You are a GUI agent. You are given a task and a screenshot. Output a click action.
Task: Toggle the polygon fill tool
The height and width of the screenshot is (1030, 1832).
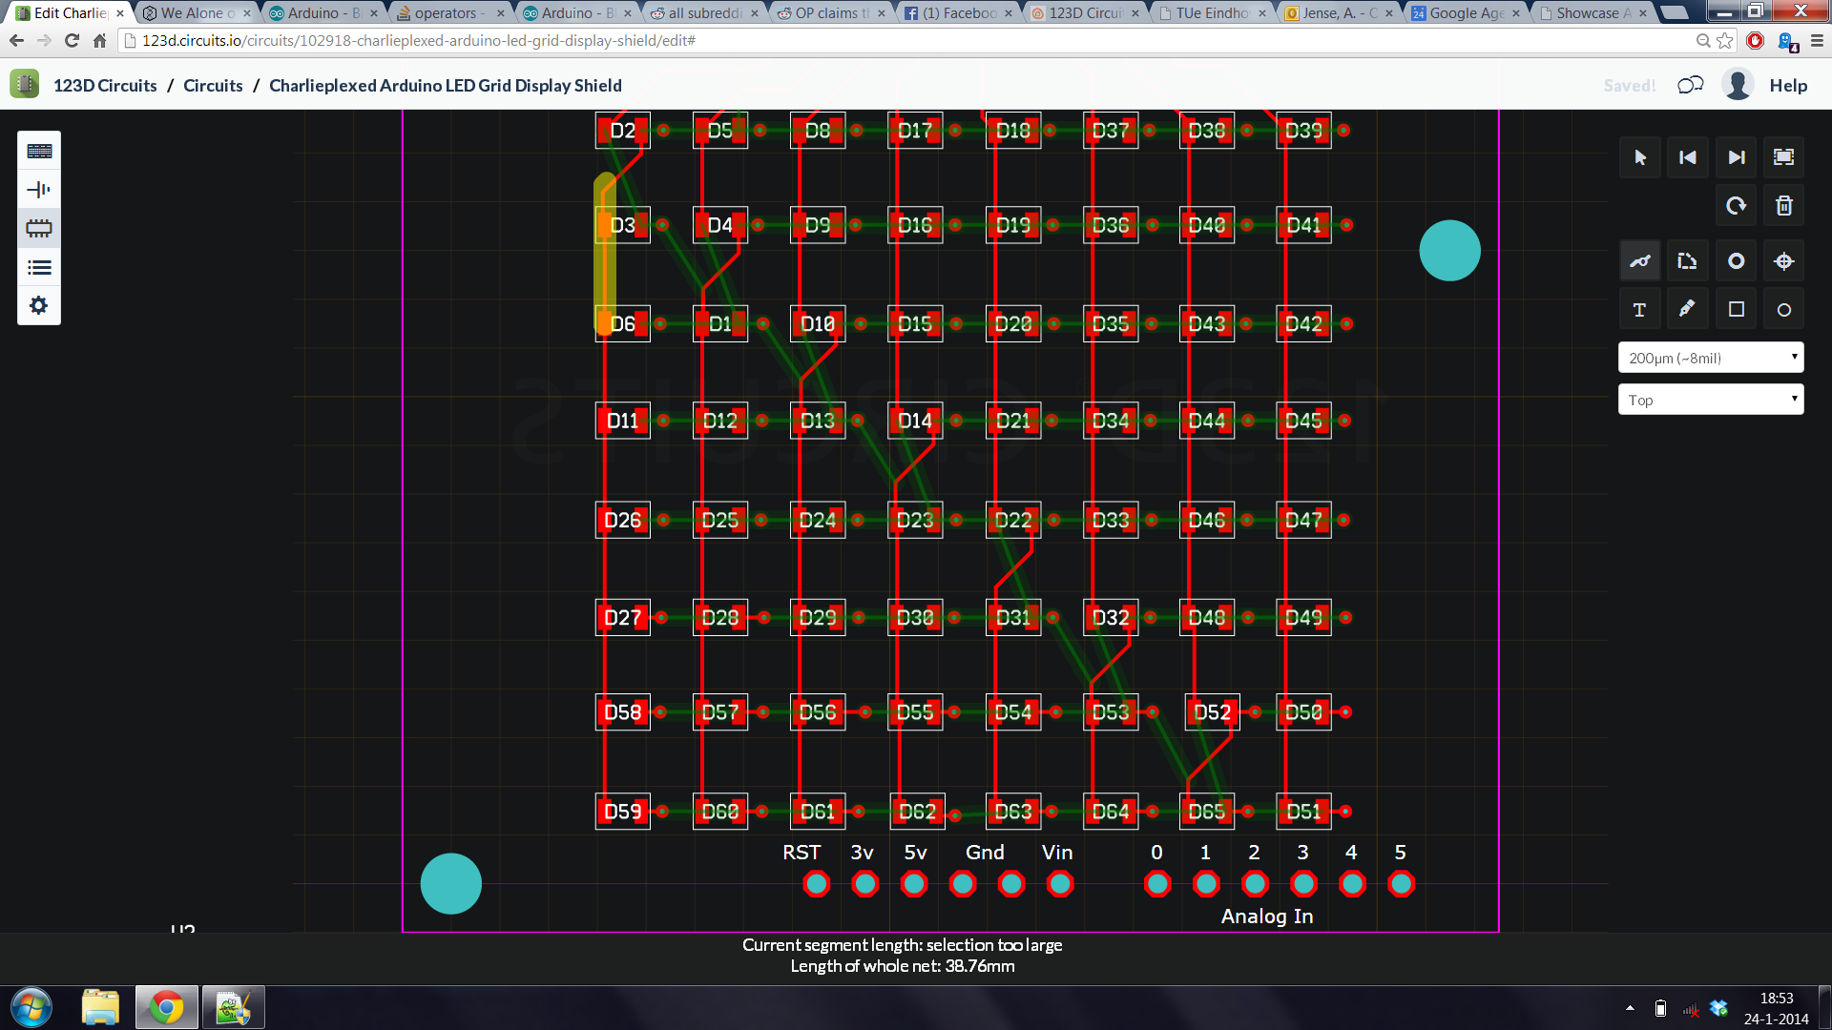[x=1687, y=260]
